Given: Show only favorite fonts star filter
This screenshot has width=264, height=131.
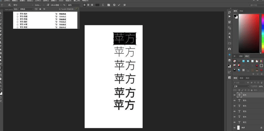Looking at the screenshot, I should pyautogui.click(x=40, y=9).
